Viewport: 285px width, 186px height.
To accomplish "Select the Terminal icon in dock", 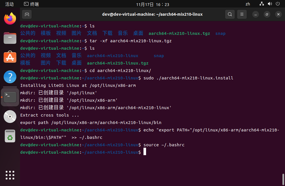I will point(10,97).
